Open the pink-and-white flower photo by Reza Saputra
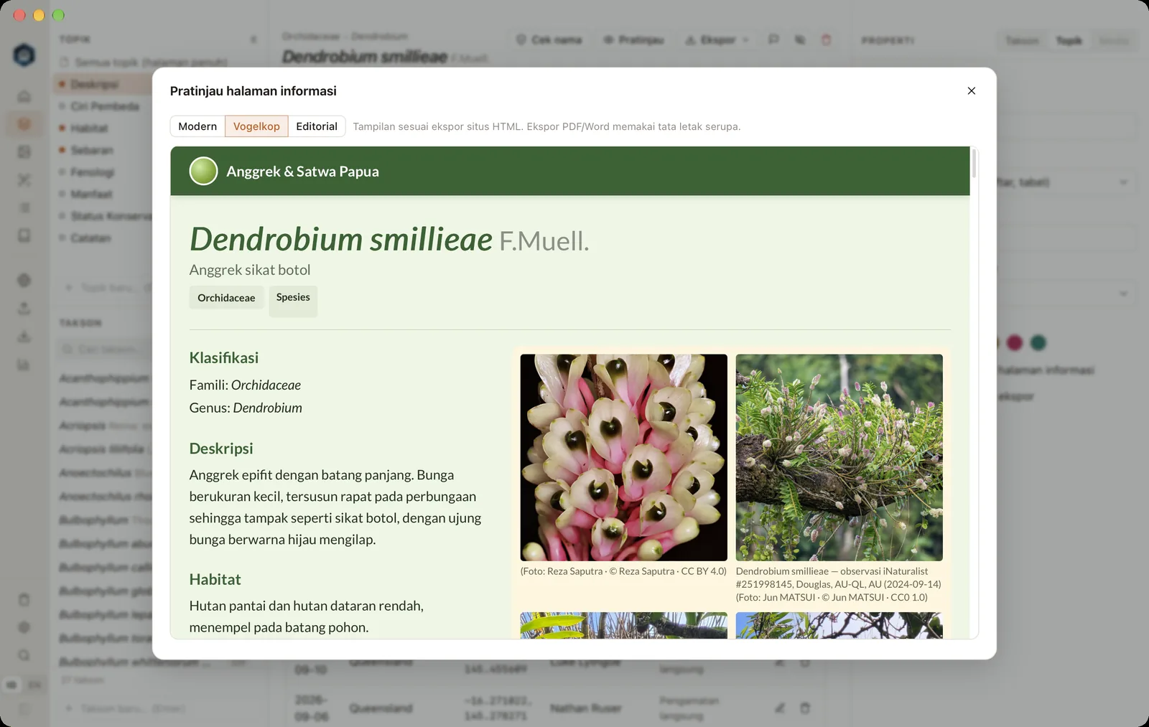 coord(623,457)
